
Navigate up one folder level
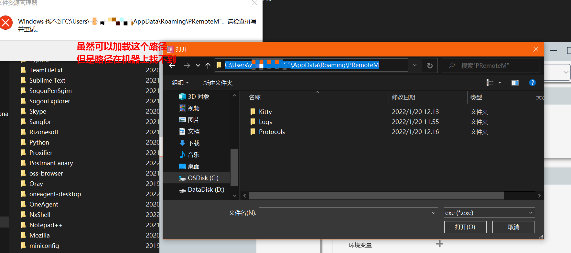point(208,66)
